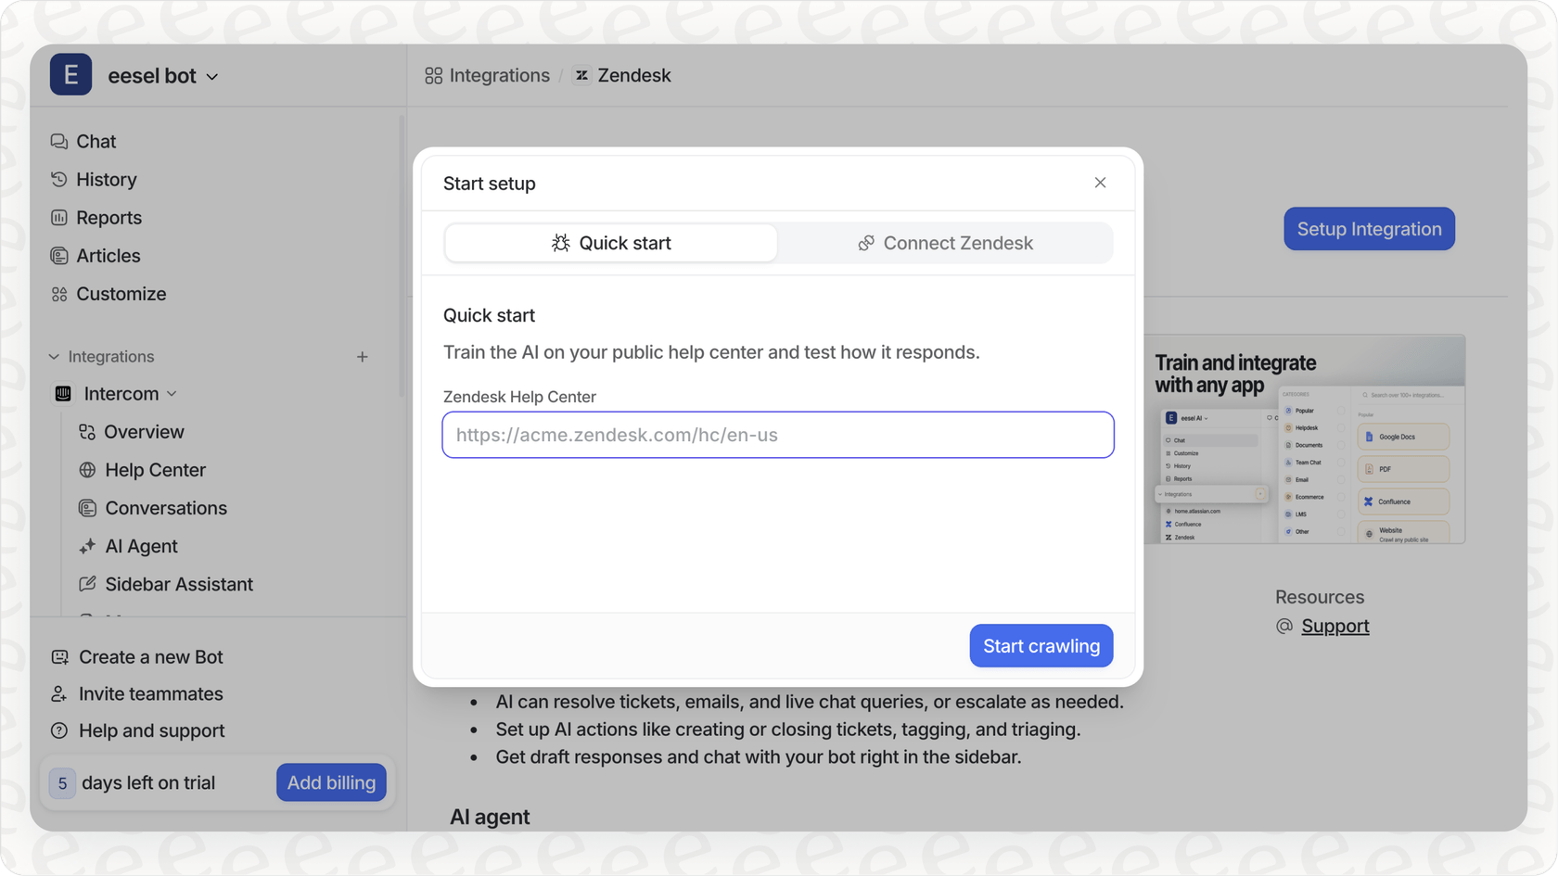Collapse the Intercom integration tree
Viewport: 1558px width, 876px height.
(172, 393)
